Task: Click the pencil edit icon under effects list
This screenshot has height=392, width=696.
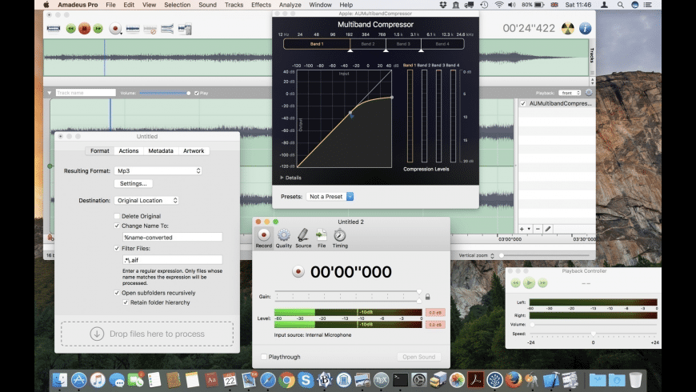Action: pos(548,229)
